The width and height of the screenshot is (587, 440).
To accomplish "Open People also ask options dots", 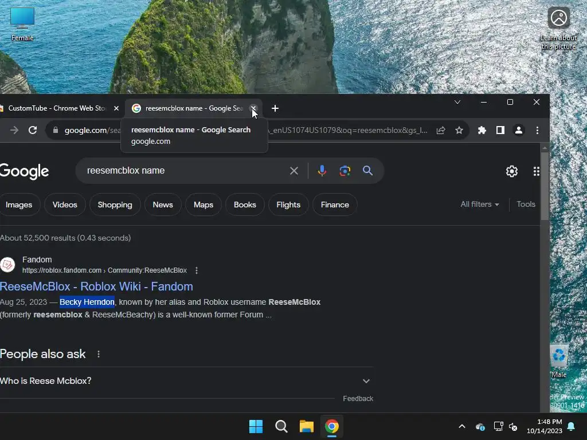I will coord(99,354).
